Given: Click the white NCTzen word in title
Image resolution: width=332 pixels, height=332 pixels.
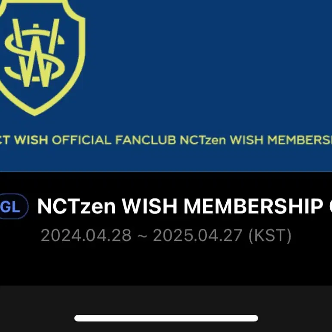Looking at the screenshot, I should (x=77, y=206).
